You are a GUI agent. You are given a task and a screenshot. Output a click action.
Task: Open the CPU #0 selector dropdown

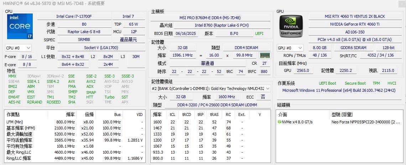pyautogui.click(x=18, y=48)
